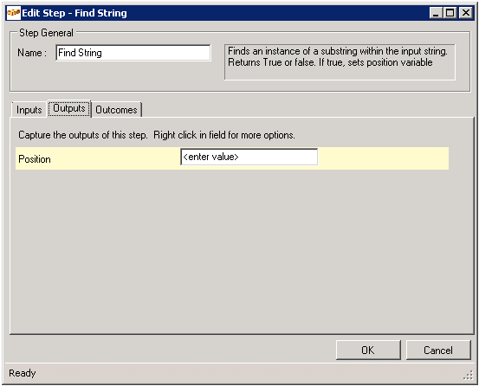
Task: Close the Edit Step dialog window
Action: [x=465, y=13]
